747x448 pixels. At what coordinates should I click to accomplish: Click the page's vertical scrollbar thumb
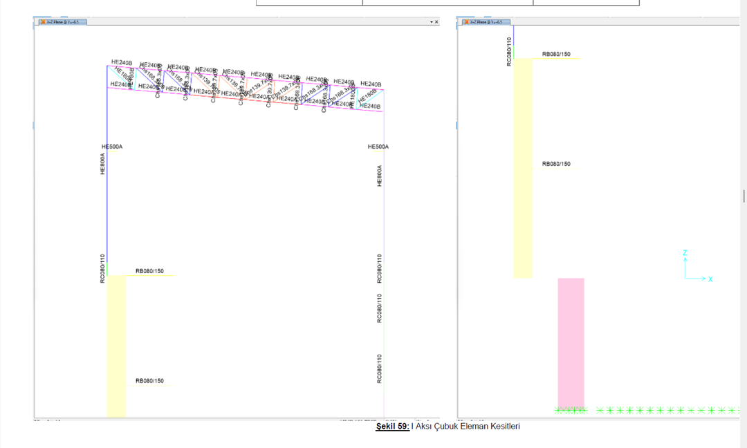coord(744,196)
